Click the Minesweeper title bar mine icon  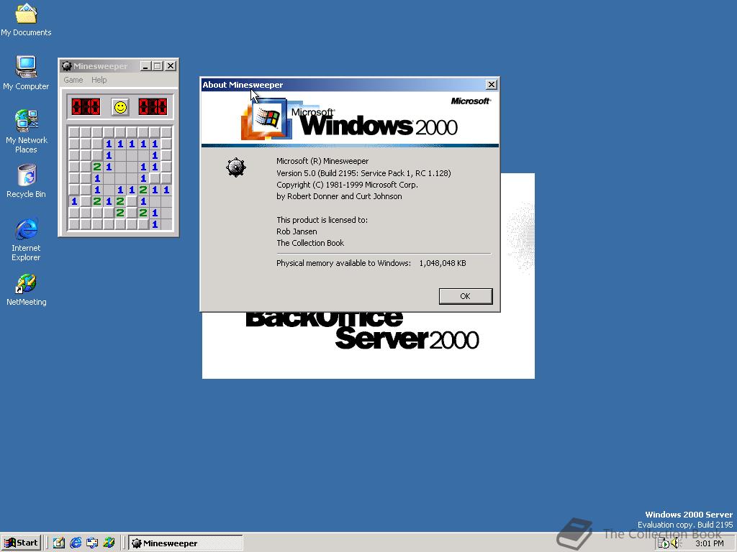point(67,66)
